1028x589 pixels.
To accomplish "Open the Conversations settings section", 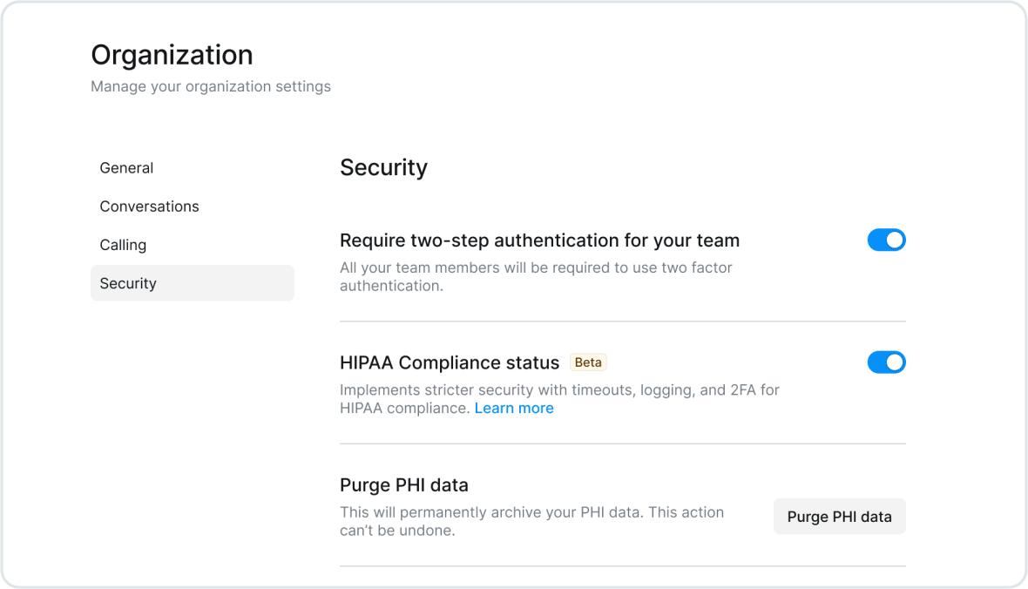I will [x=150, y=206].
